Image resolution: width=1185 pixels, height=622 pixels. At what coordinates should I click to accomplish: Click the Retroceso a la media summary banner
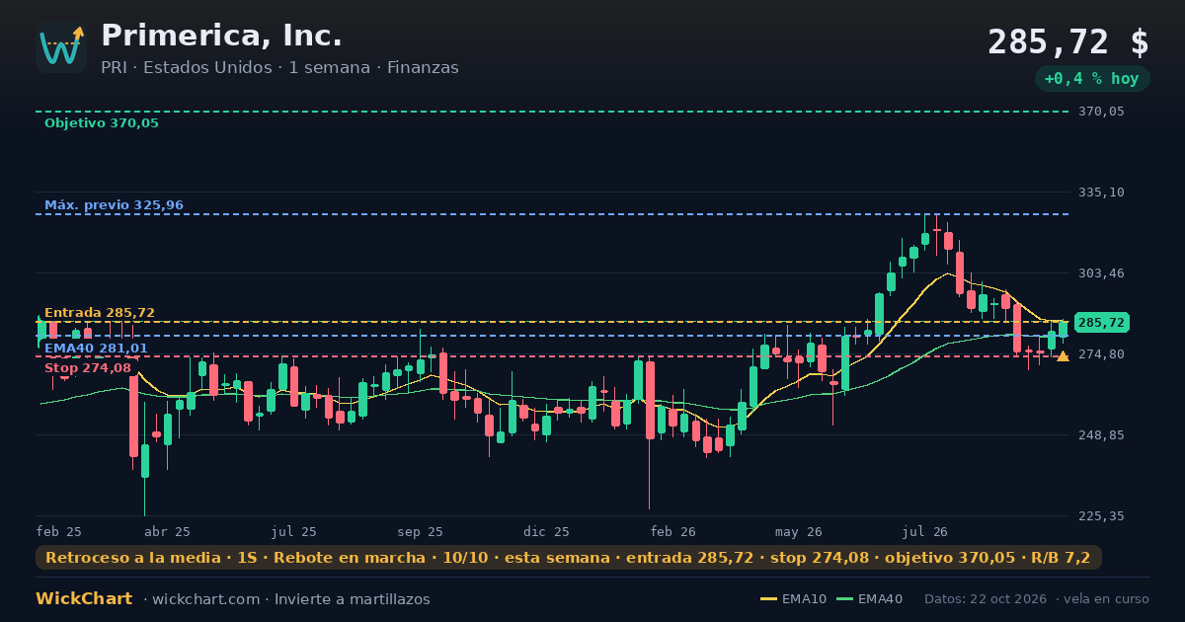[x=569, y=558]
